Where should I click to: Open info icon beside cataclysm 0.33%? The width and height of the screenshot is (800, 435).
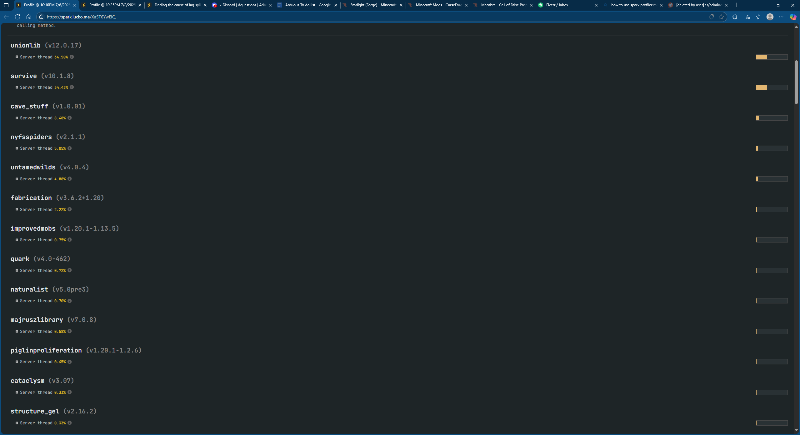pos(70,392)
